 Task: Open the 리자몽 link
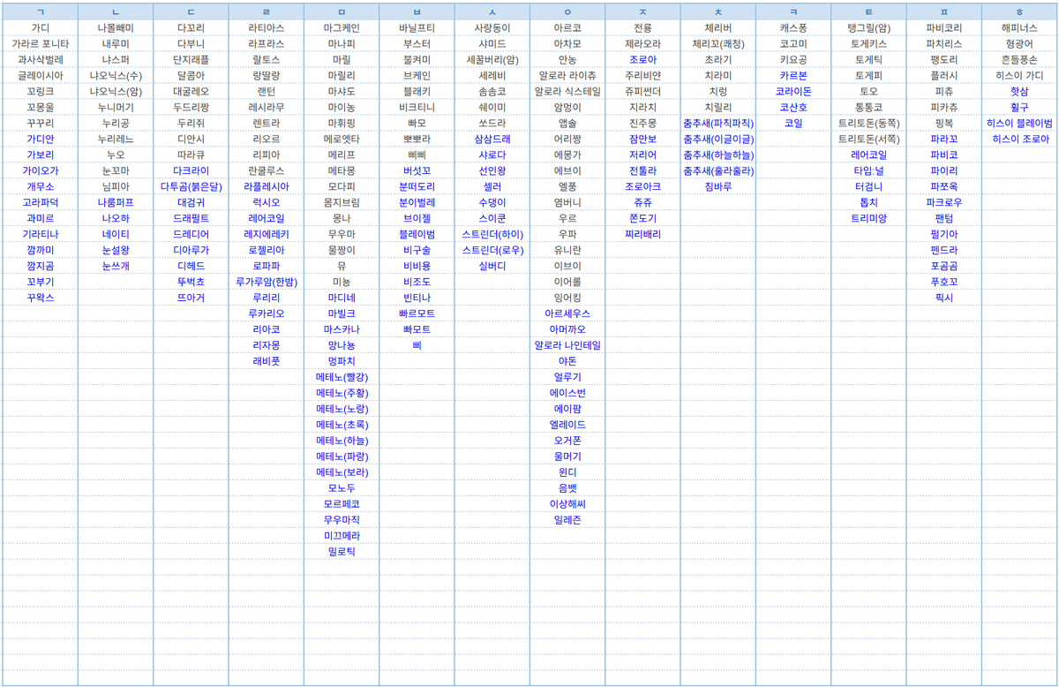coord(267,345)
